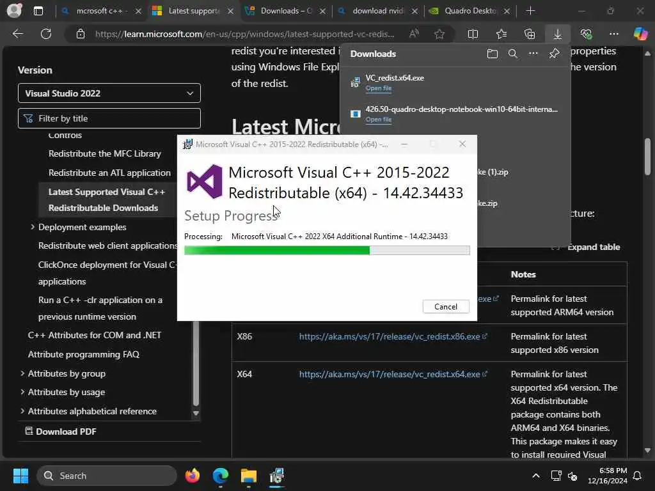Click the Filter by title field
Viewport: 655px width, 491px height.
[109, 118]
